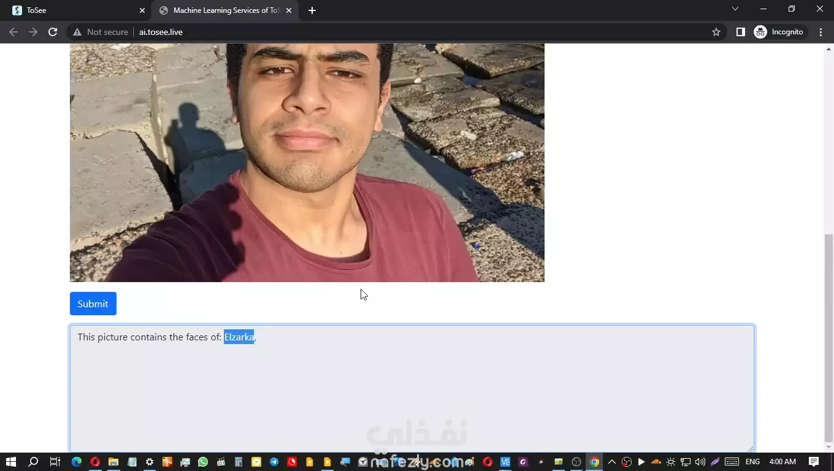
Task: Open Telegram from the taskbar
Action: pos(274,462)
